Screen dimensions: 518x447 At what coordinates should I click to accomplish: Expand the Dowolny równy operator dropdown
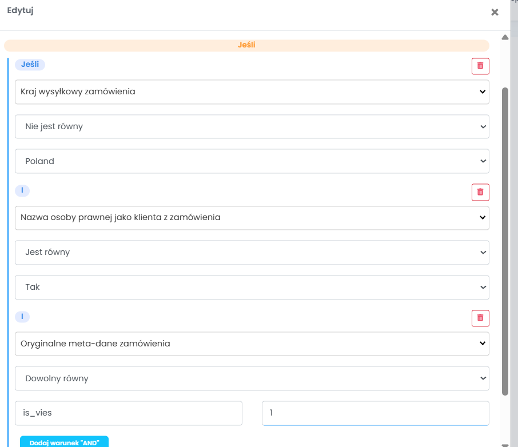pos(252,378)
